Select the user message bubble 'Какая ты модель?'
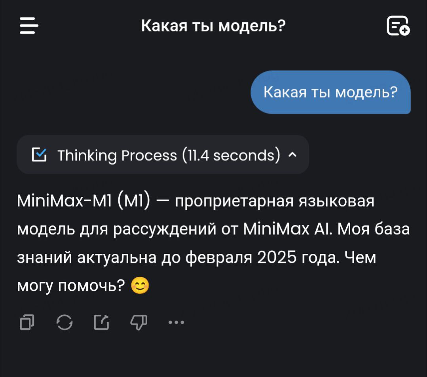This screenshot has width=427, height=377. click(331, 92)
